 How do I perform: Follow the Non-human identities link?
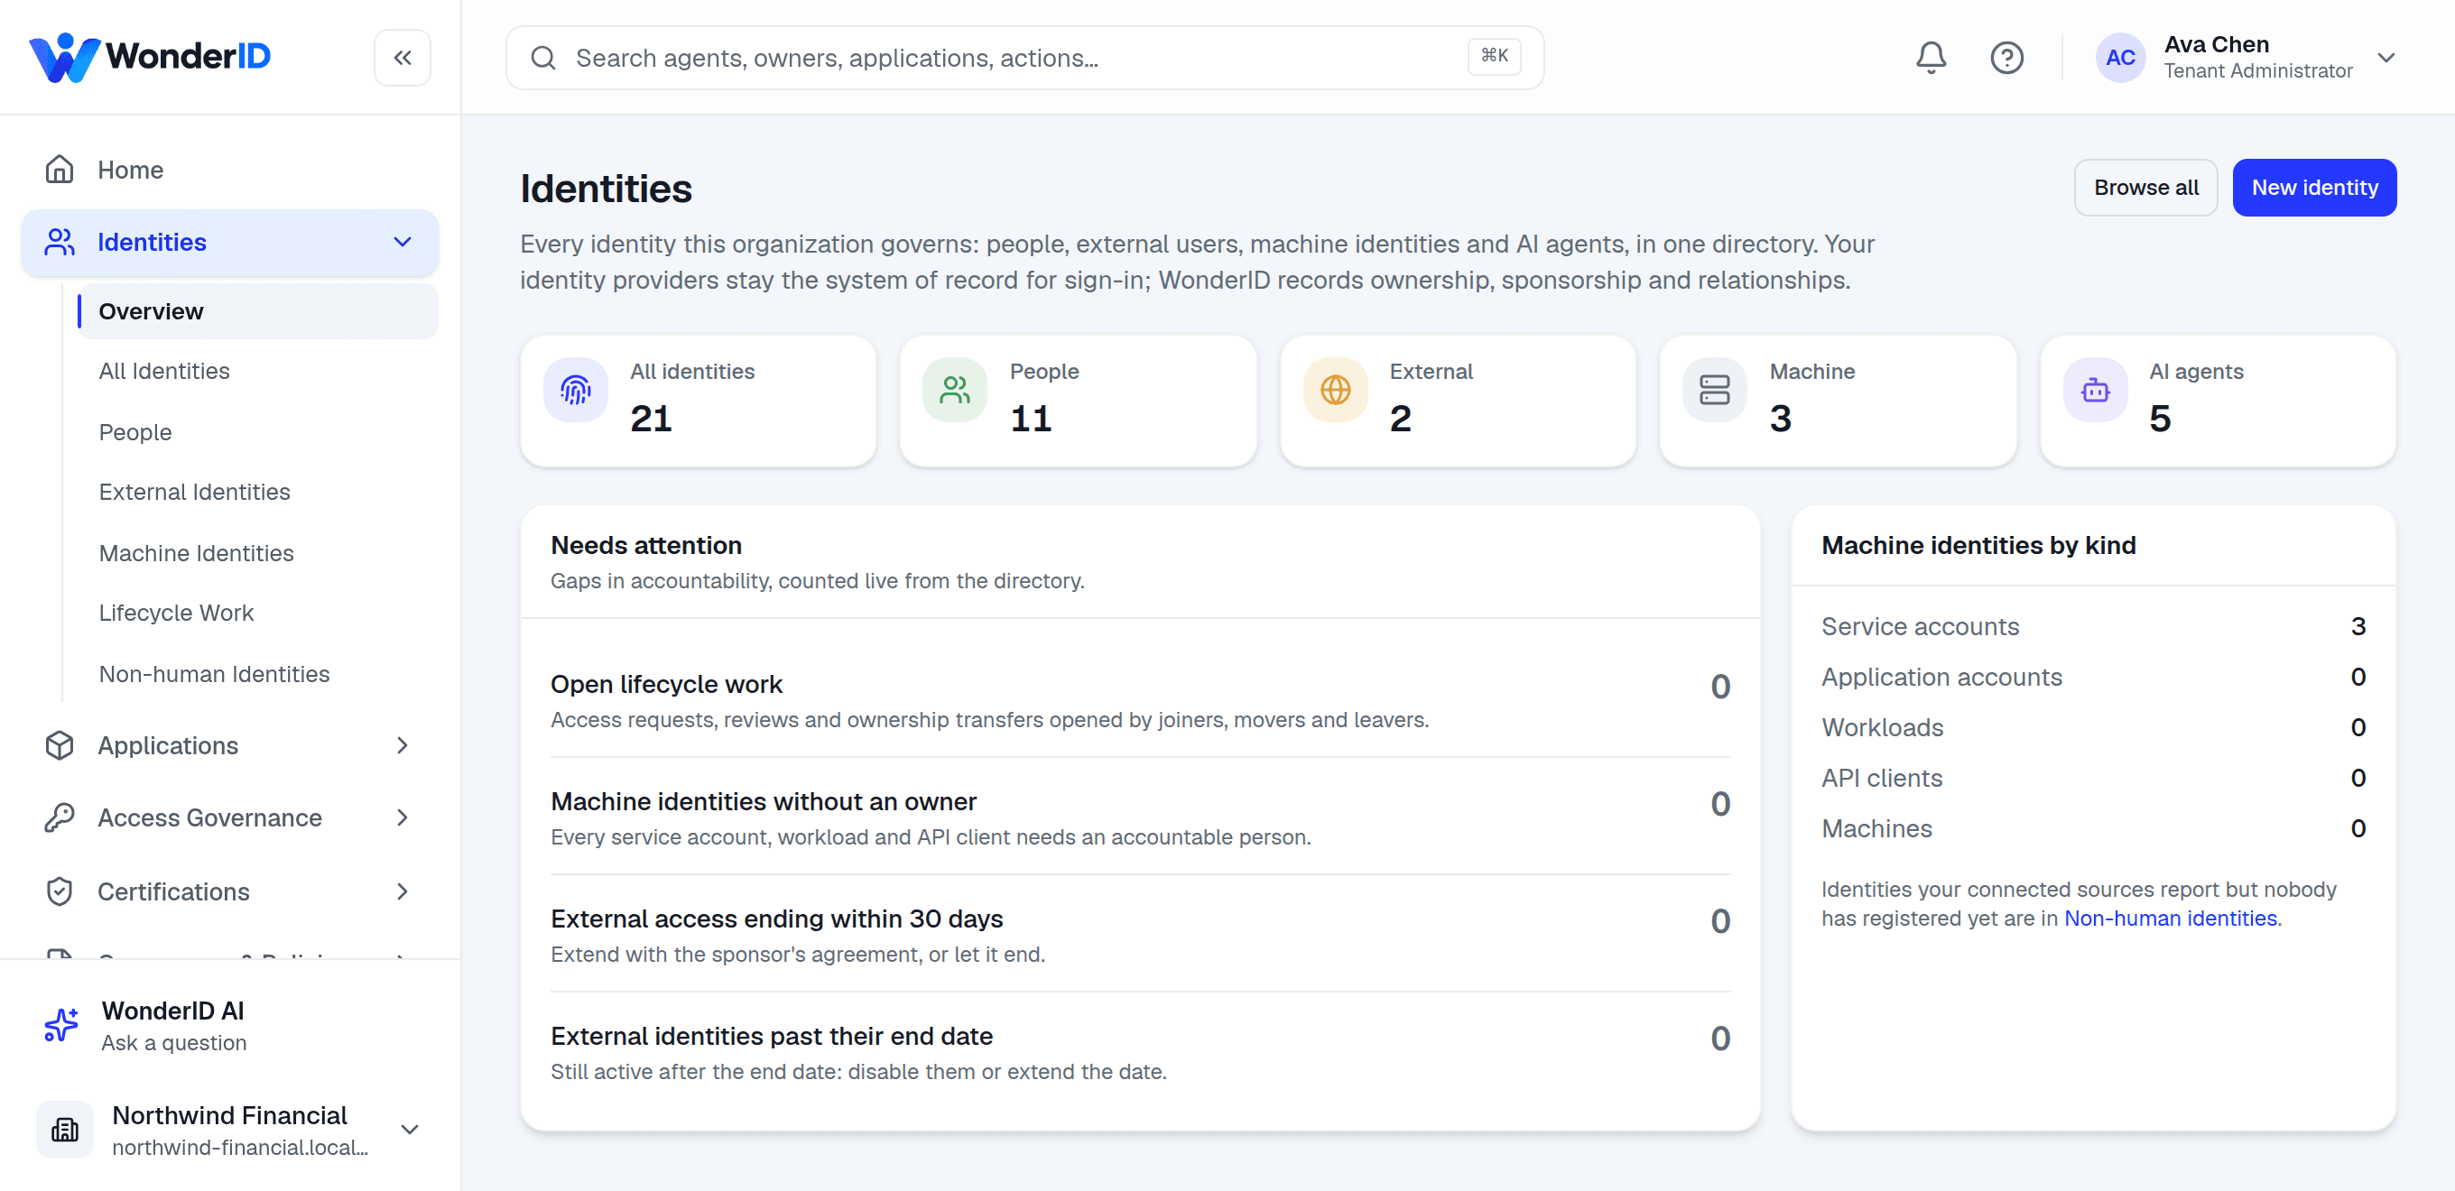pos(2170,919)
